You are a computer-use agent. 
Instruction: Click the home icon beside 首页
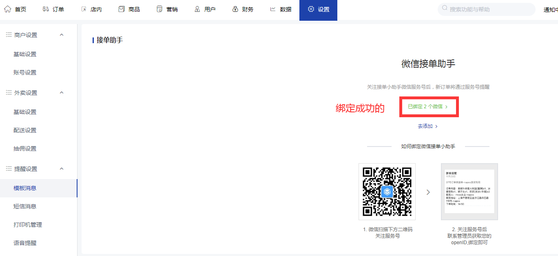click(7, 9)
